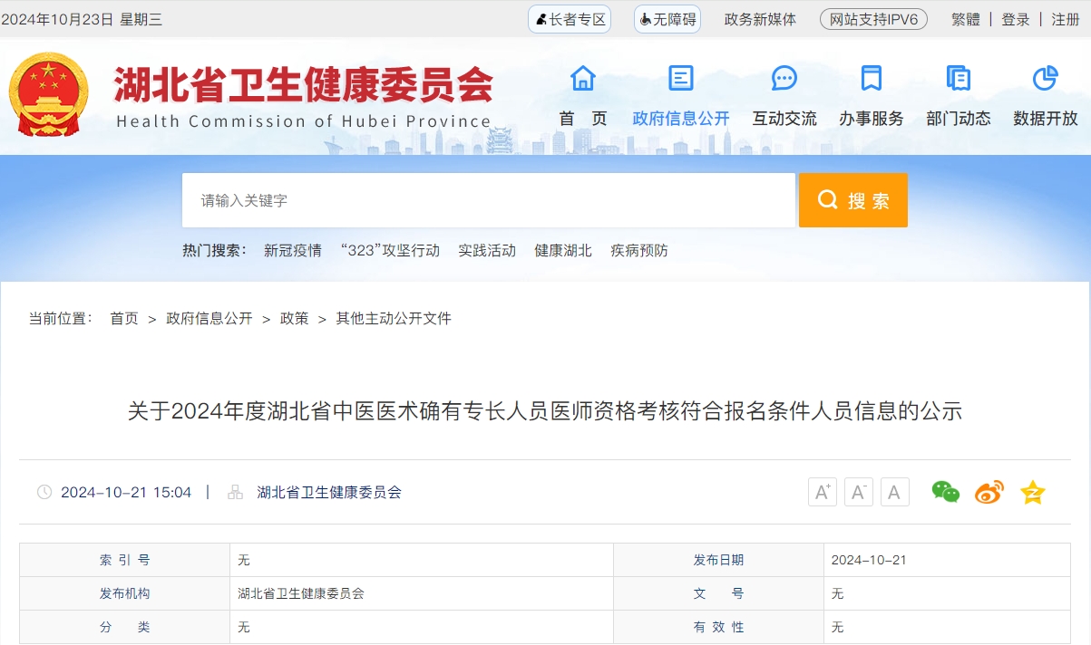1091x645 pixels.
Task: Open the 首页 home icon
Action: point(583,79)
